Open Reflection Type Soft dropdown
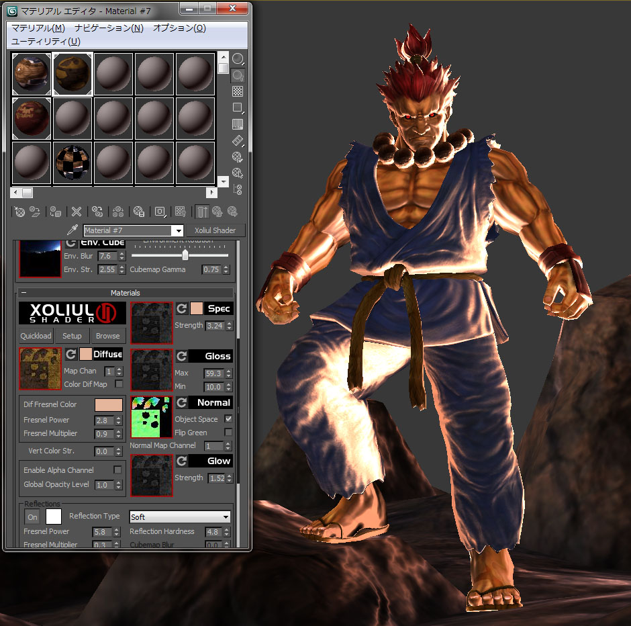631x626 pixels. click(180, 517)
